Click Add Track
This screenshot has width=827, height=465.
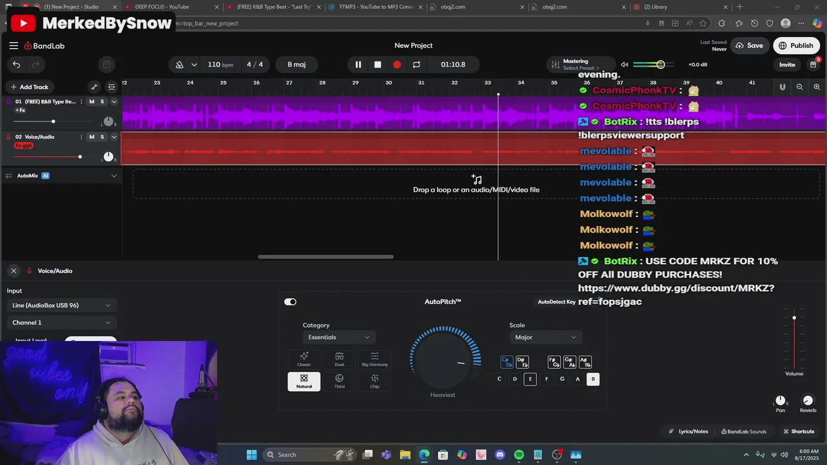pos(29,87)
